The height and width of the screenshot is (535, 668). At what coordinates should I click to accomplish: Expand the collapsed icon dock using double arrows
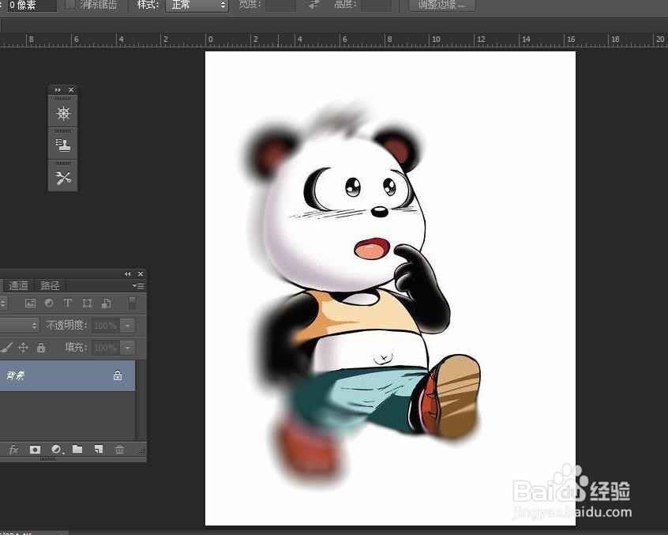pos(58,89)
